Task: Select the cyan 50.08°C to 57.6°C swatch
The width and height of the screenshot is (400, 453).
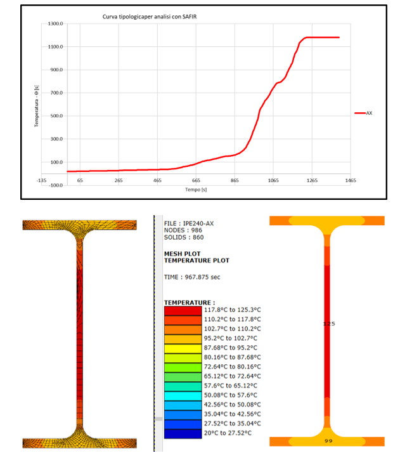Action: tap(183, 396)
